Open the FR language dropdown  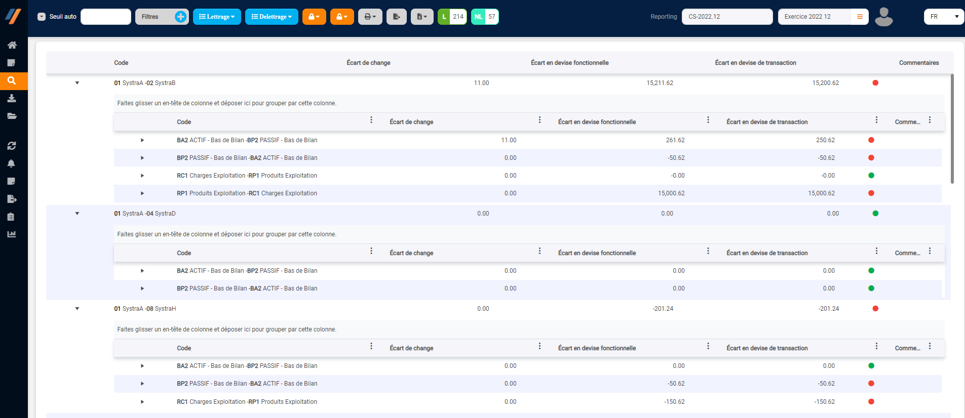point(943,17)
